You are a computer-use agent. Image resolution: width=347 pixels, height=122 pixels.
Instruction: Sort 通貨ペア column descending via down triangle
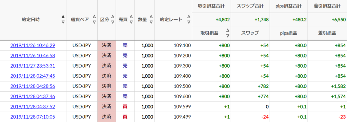point(94,22)
